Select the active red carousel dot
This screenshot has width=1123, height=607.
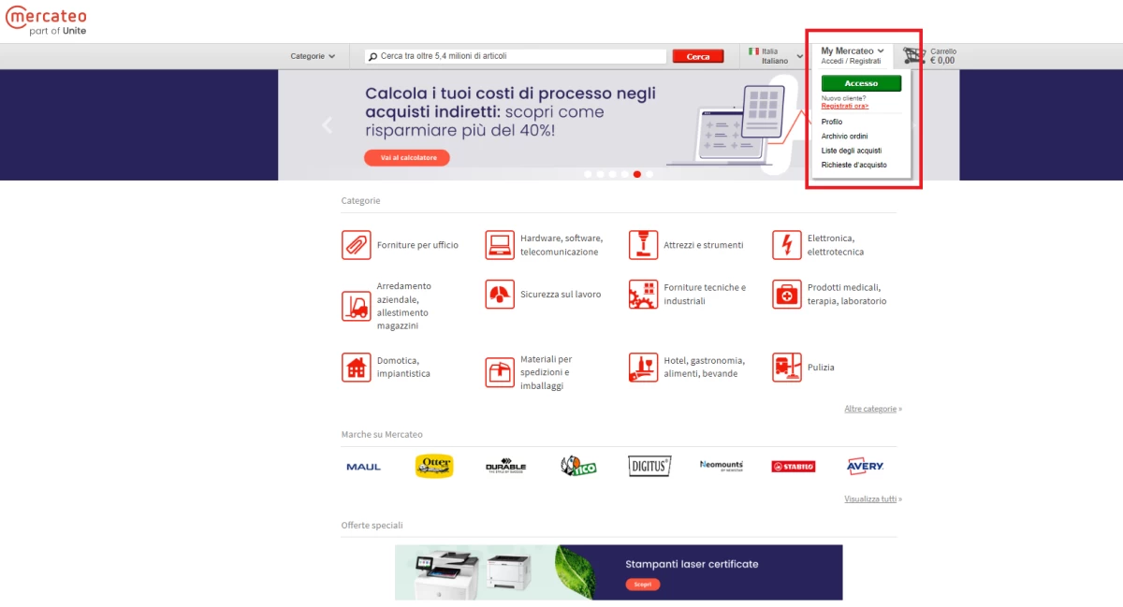(x=637, y=174)
